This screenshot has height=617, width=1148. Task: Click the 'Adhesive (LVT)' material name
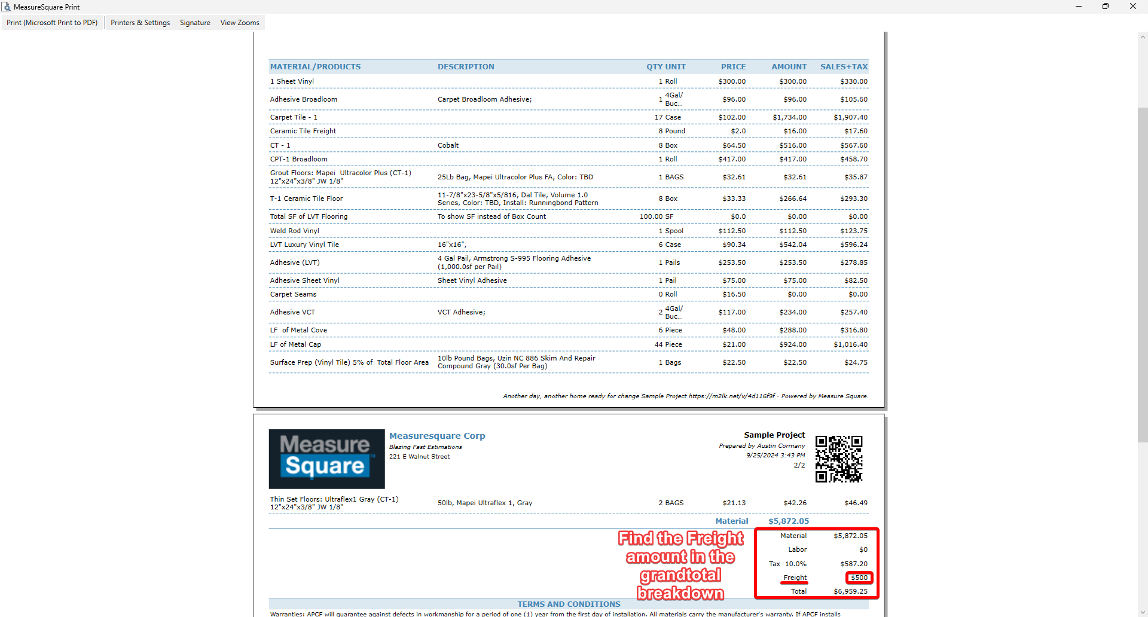click(295, 262)
